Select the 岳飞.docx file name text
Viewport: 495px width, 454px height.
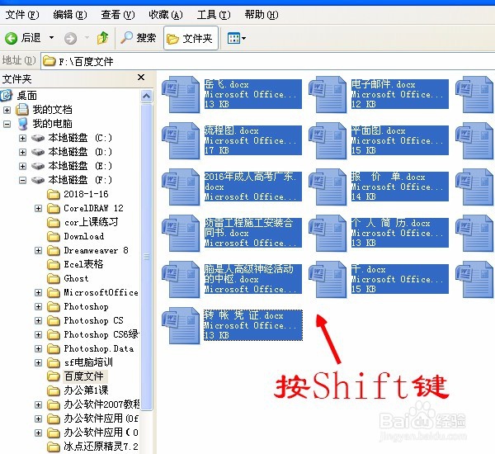[226, 84]
